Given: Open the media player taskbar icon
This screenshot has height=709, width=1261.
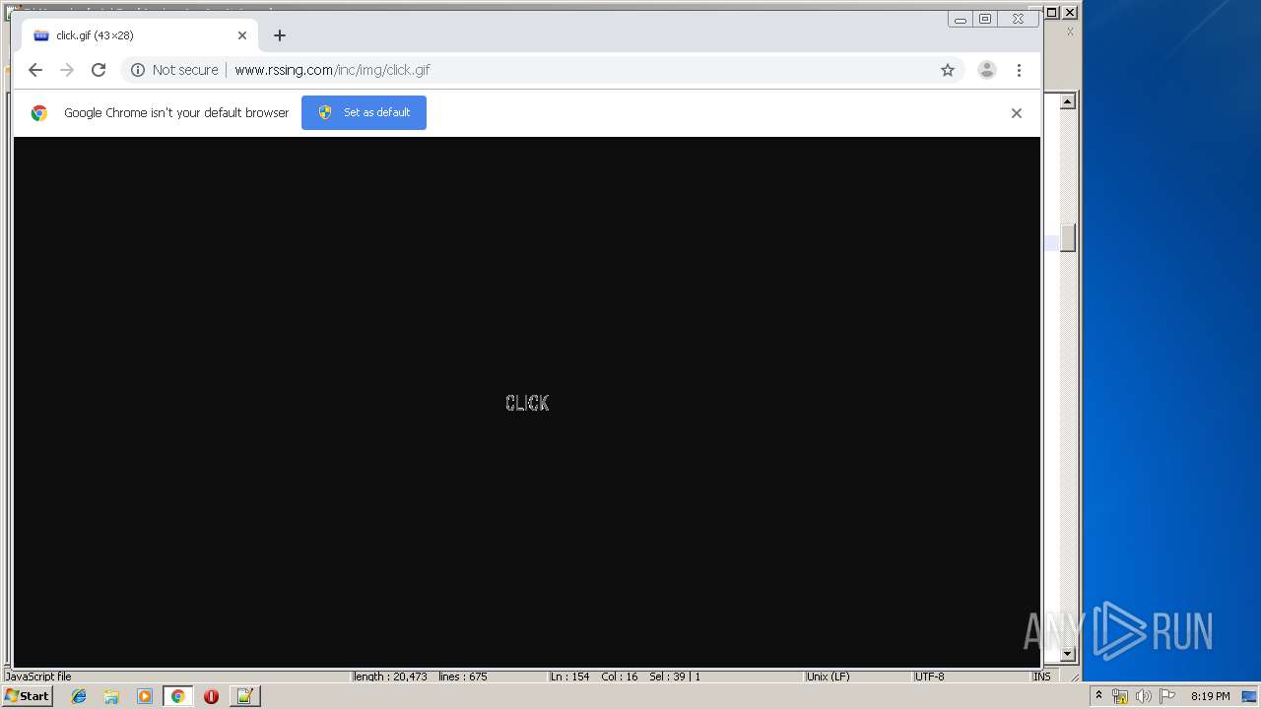Looking at the screenshot, I should tap(145, 696).
